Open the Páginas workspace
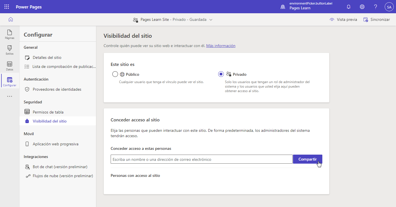396x207 pixels. [10, 34]
